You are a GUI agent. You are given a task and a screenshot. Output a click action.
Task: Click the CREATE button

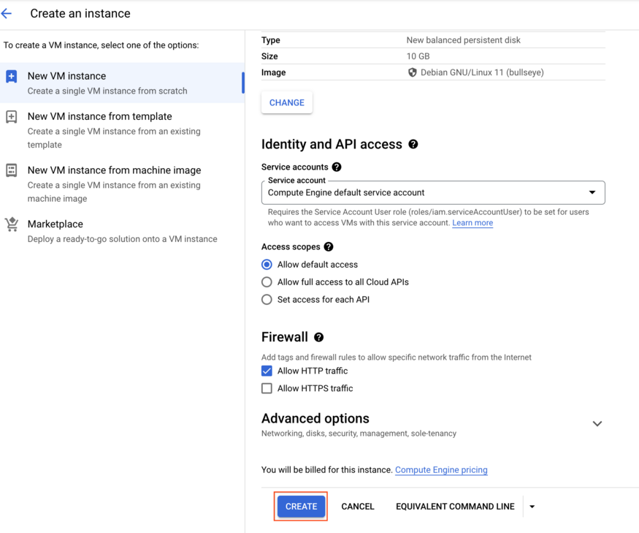pyautogui.click(x=301, y=506)
